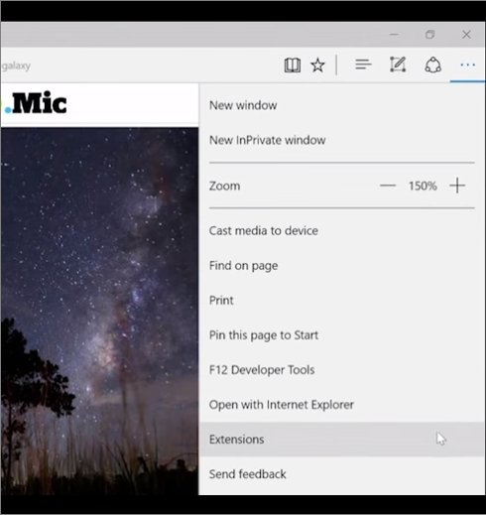Open the Share icon

click(432, 64)
